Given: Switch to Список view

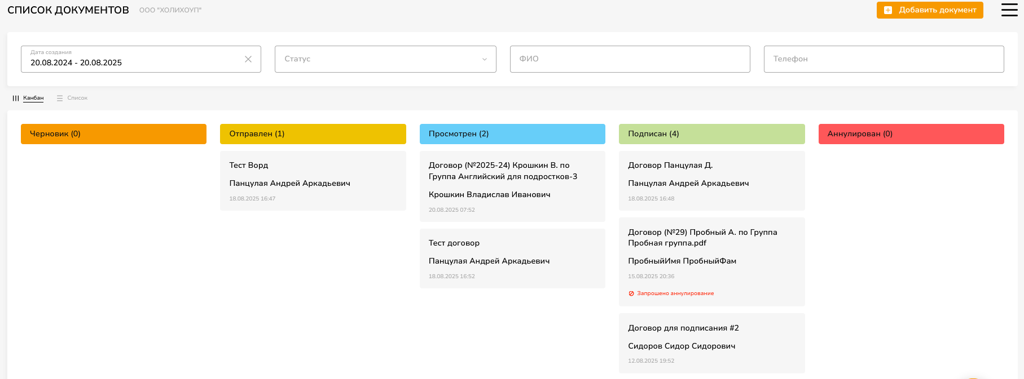Looking at the screenshot, I should pyautogui.click(x=77, y=98).
